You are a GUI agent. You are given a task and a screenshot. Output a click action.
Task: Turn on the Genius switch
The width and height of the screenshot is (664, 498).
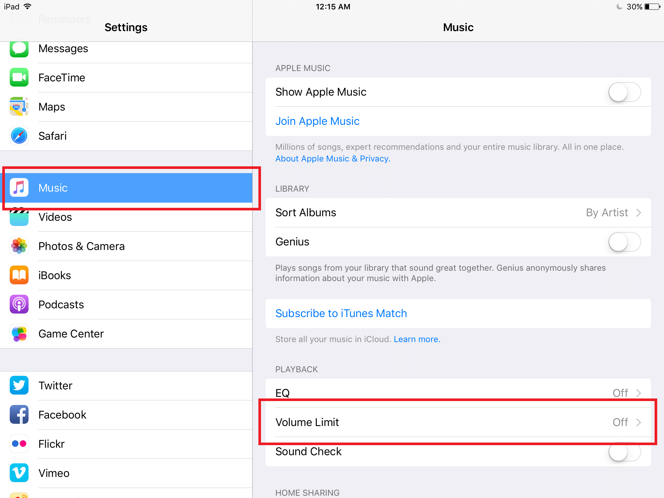[x=624, y=242]
